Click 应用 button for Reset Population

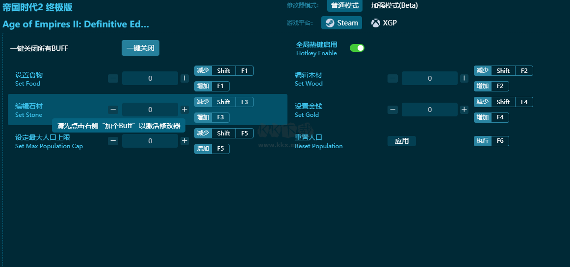[402, 141]
